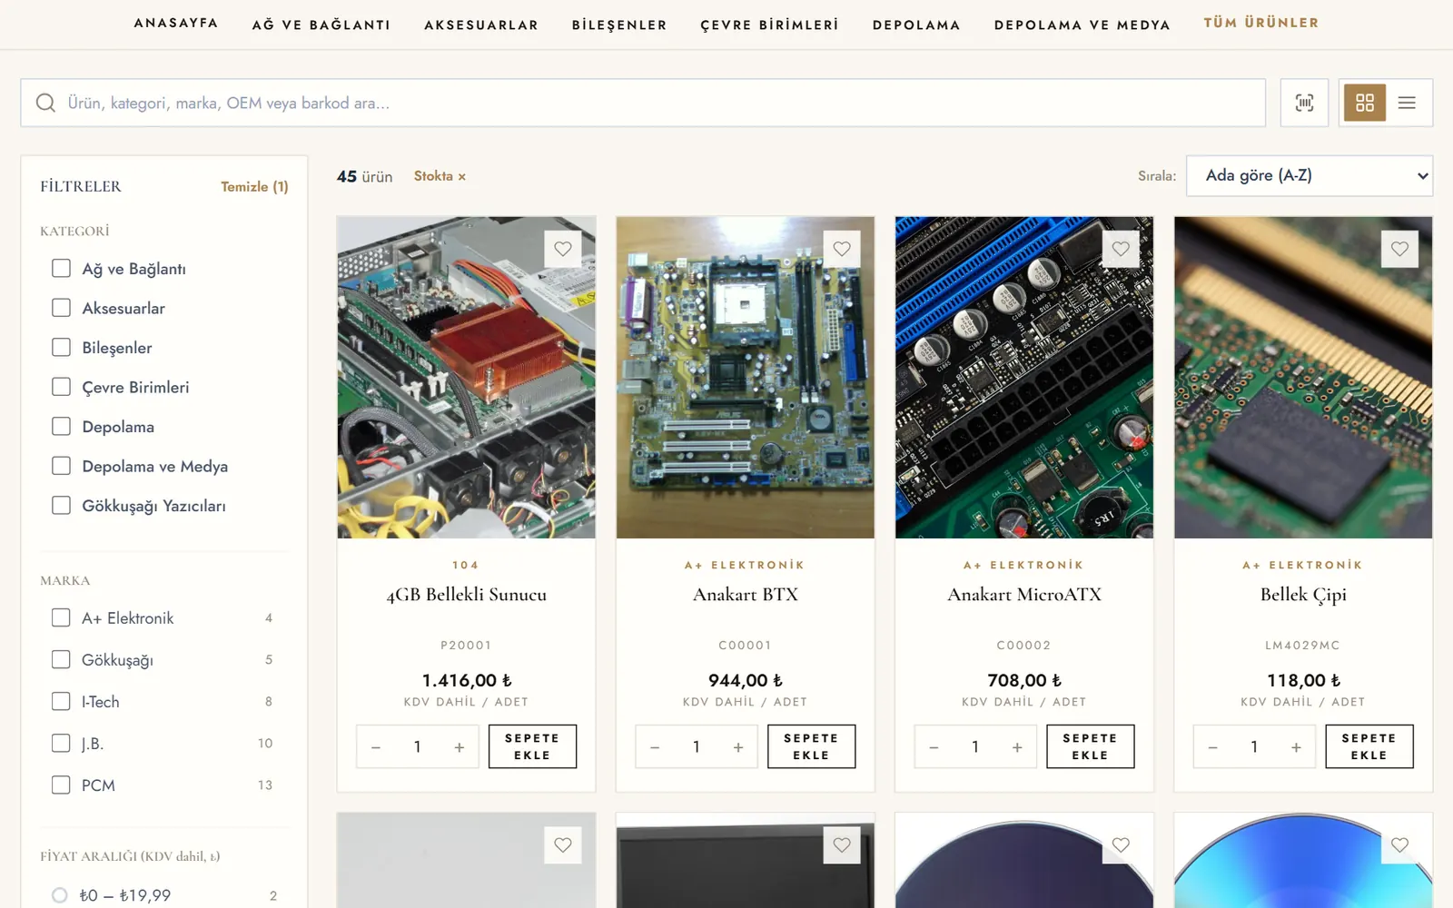Switch to list view layout
The image size is (1453, 908).
[1407, 103]
